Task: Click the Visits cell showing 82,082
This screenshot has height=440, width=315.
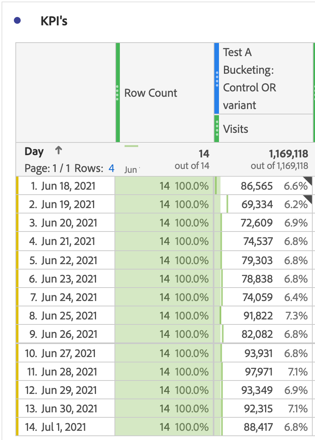Action: coord(264,334)
